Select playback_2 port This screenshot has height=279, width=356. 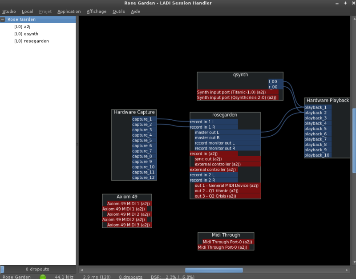point(318,113)
